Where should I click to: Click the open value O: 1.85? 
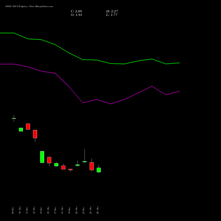pyautogui.click(x=76, y=15)
